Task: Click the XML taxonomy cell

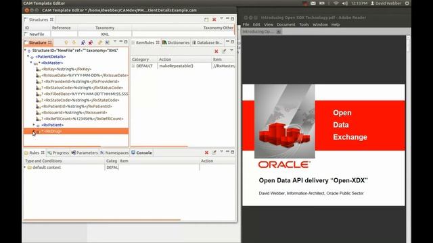Action: pyautogui.click(x=105, y=34)
